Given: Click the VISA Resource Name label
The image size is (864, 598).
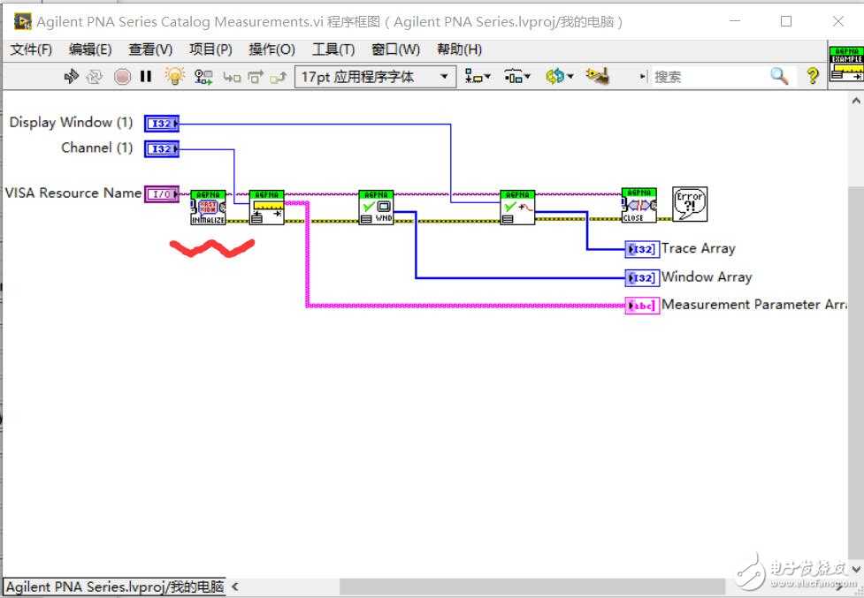Looking at the screenshot, I should pyautogui.click(x=73, y=193).
